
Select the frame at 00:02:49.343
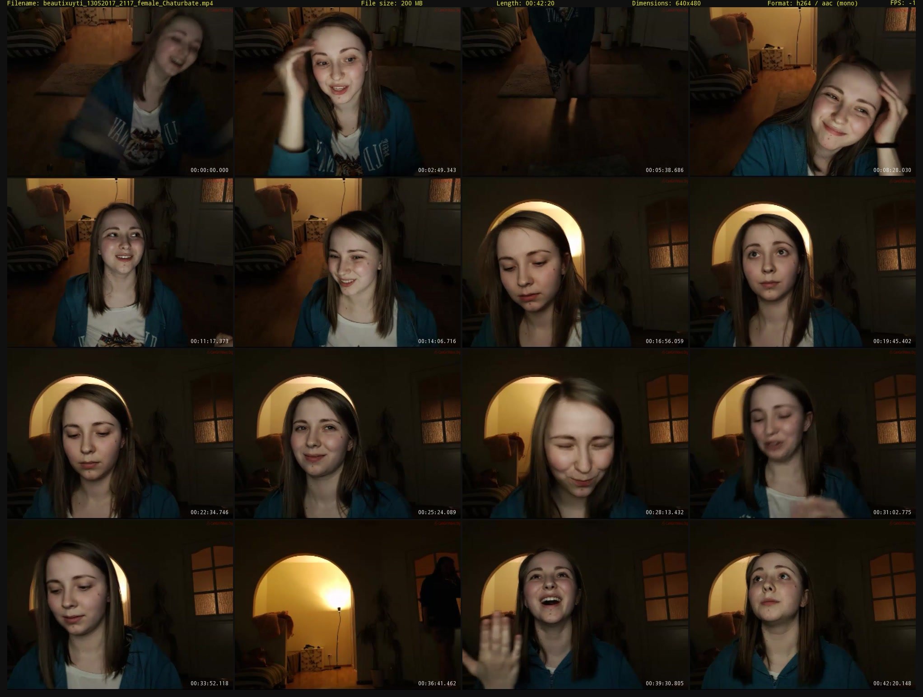[x=348, y=91]
